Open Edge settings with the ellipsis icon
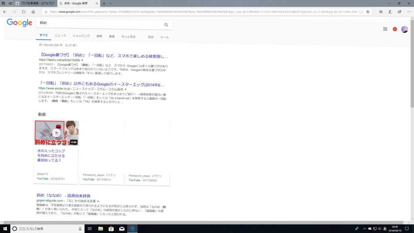The height and width of the screenshot is (233, 414). point(409,12)
